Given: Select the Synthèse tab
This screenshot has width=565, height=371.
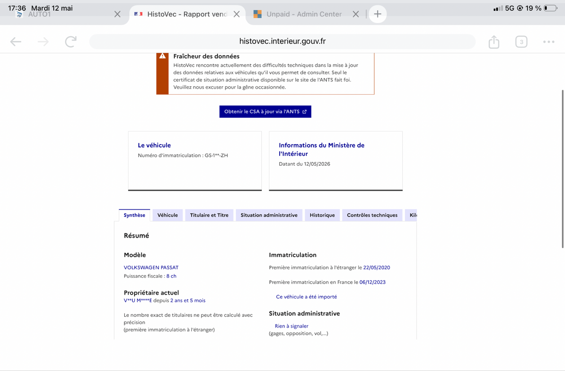Looking at the screenshot, I should [135, 215].
